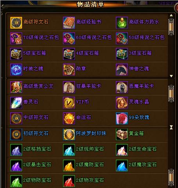Viewport: 178px width, 188px height.
Task: Select the 高级经验书 experience book icon
Action: (x=69, y=23)
